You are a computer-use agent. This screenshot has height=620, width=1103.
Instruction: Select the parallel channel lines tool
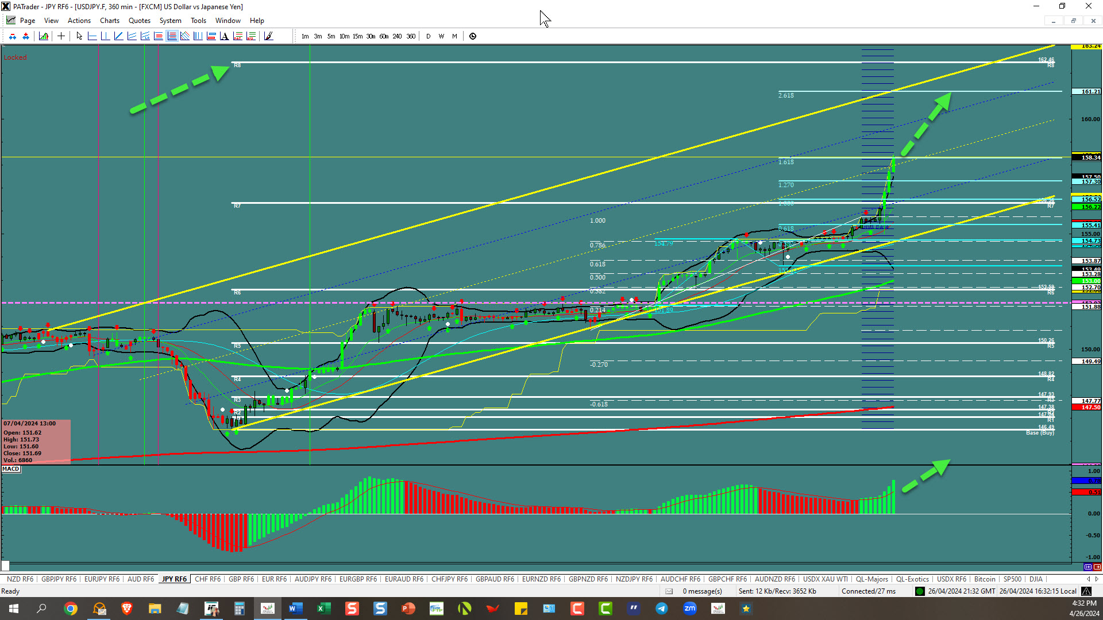click(x=132, y=36)
